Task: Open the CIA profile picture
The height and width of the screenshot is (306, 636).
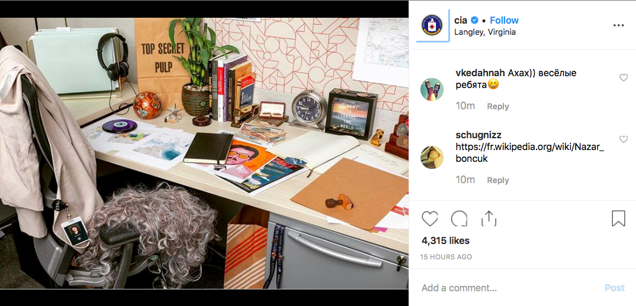Action: pos(432,25)
